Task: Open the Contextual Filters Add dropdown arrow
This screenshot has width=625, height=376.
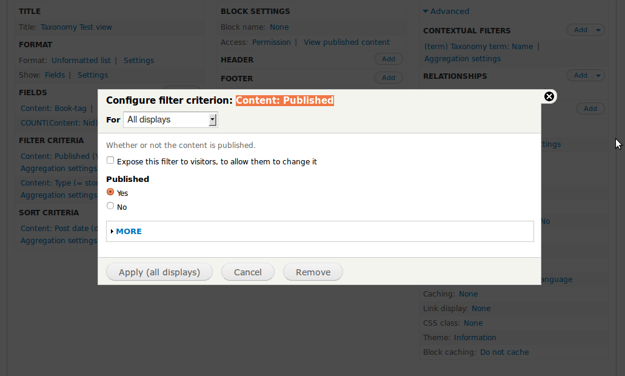Action: (x=598, y=30)
